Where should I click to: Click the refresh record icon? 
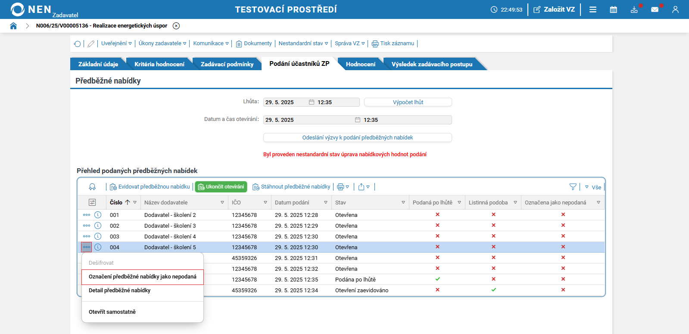coord(77,43)
